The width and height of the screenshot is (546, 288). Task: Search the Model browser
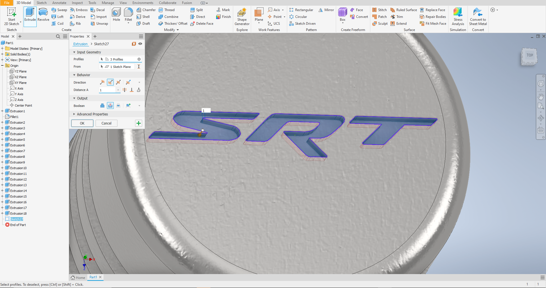(58, 36)
